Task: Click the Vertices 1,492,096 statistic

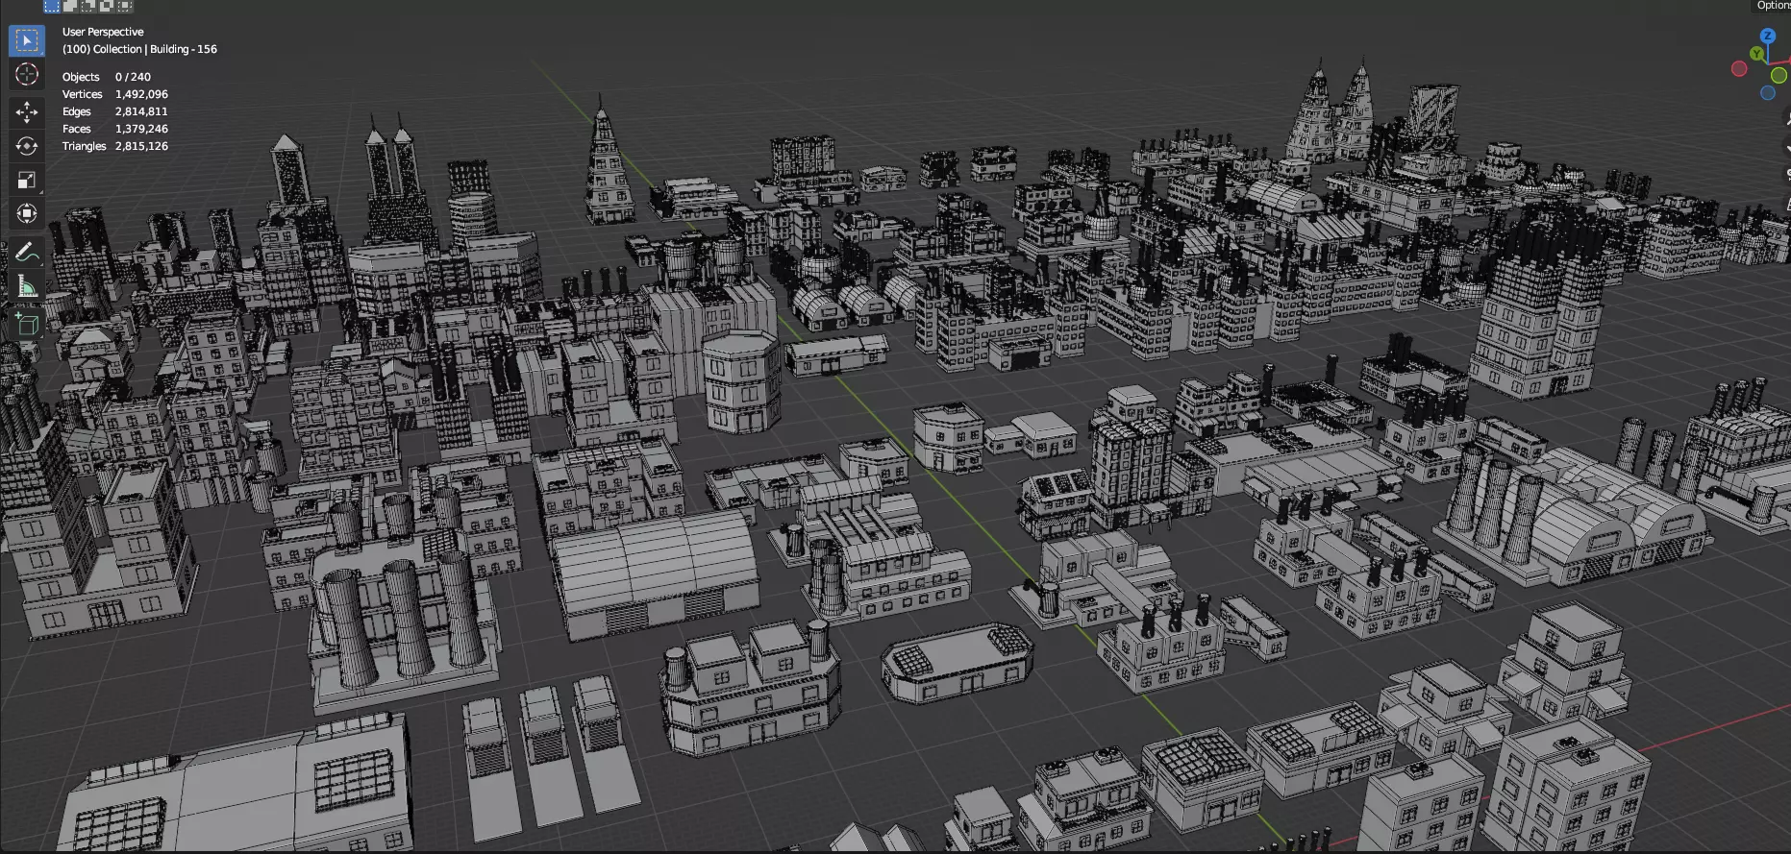Action: [115, 94]
